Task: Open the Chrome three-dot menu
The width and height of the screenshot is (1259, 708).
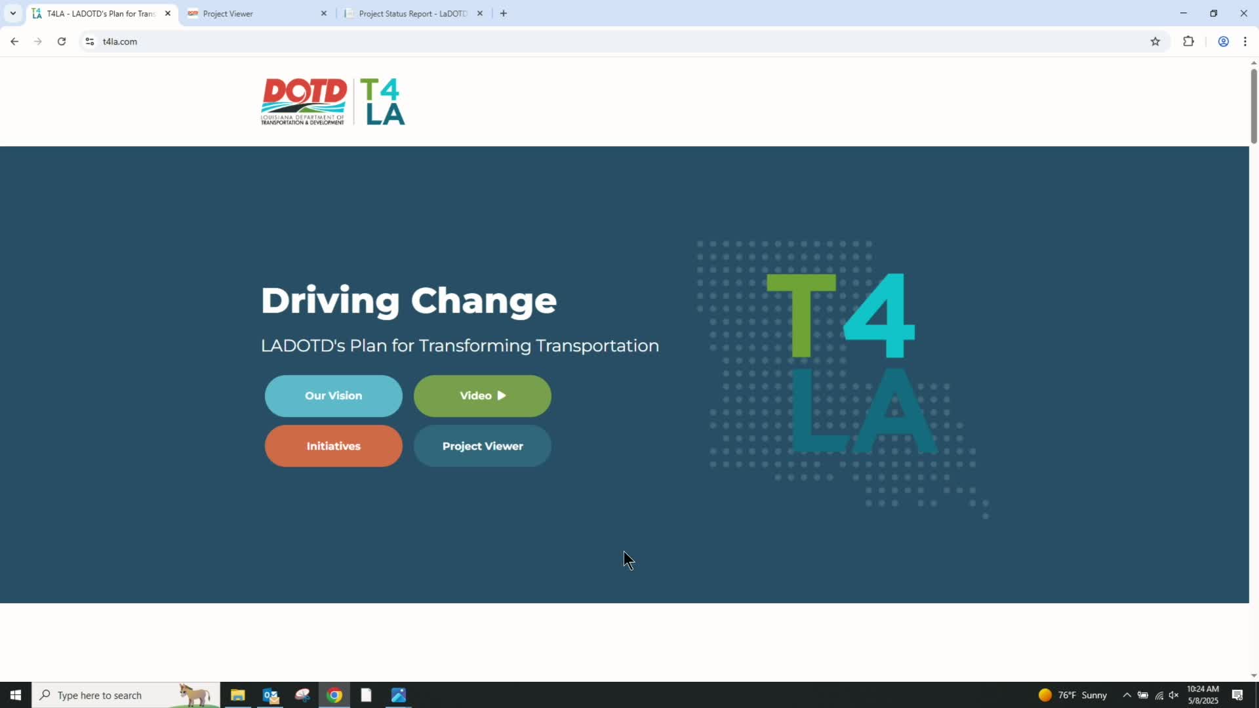Action: (1245, 41)
